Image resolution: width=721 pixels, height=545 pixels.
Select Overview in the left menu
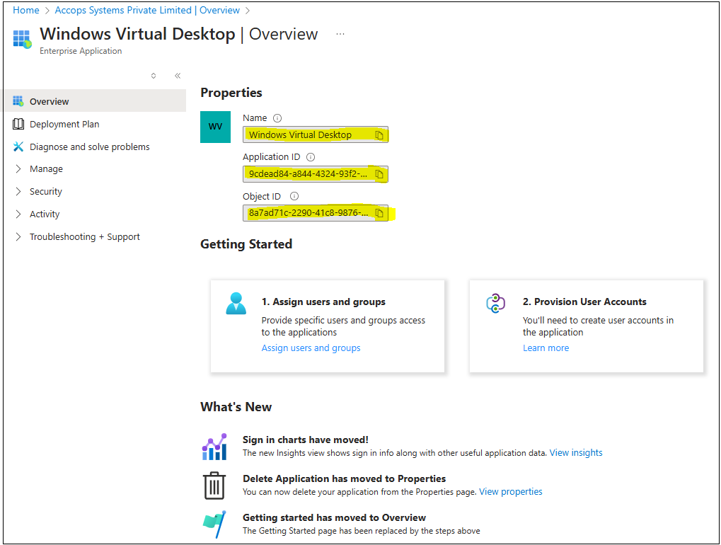[49, 102]
